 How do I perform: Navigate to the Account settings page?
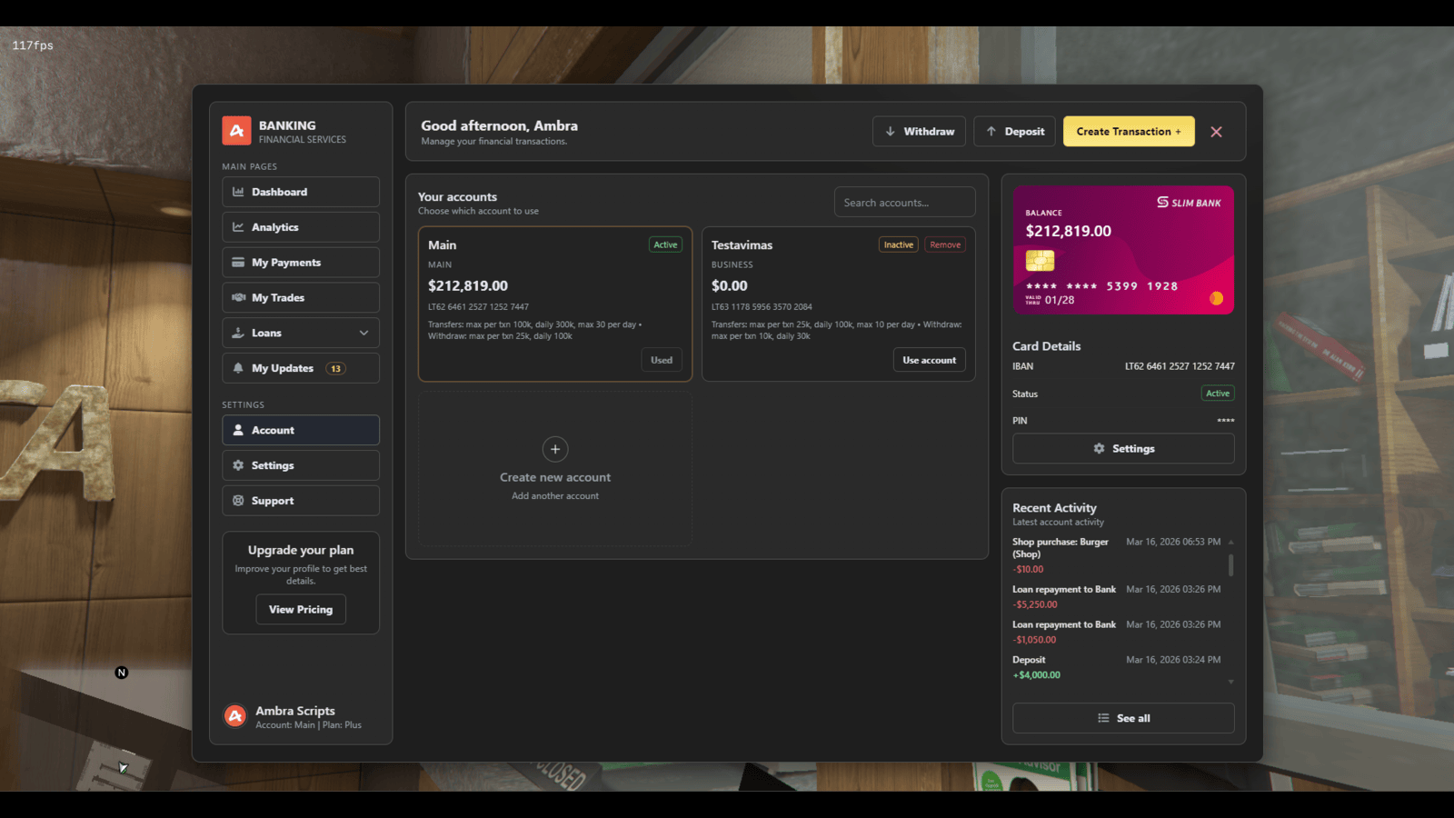pos(300,429)
